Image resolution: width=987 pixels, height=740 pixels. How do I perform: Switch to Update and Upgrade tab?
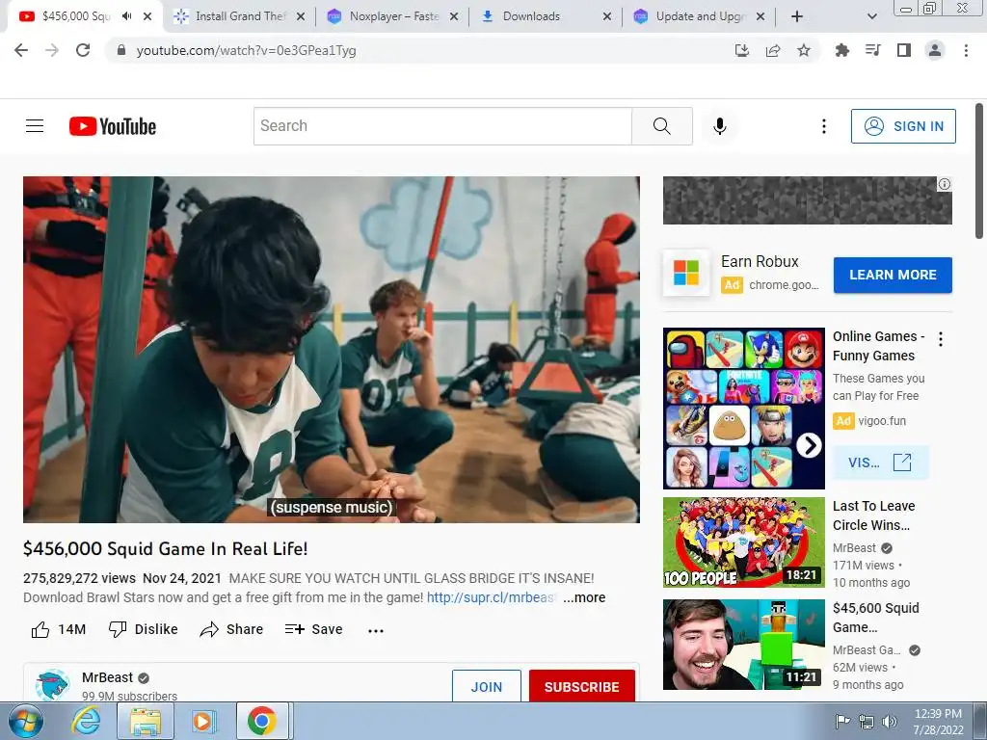701,16
